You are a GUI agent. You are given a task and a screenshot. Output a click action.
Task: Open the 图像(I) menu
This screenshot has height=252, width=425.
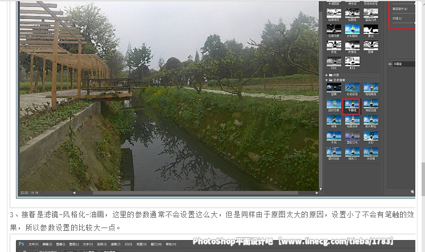61,244
